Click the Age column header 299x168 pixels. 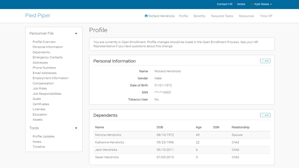click(198, 127)
